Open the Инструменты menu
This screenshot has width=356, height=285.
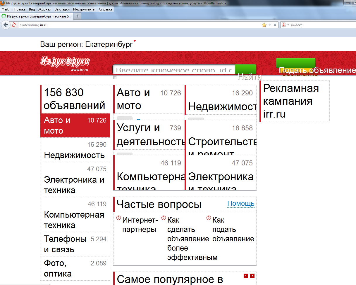pos(84,9)
